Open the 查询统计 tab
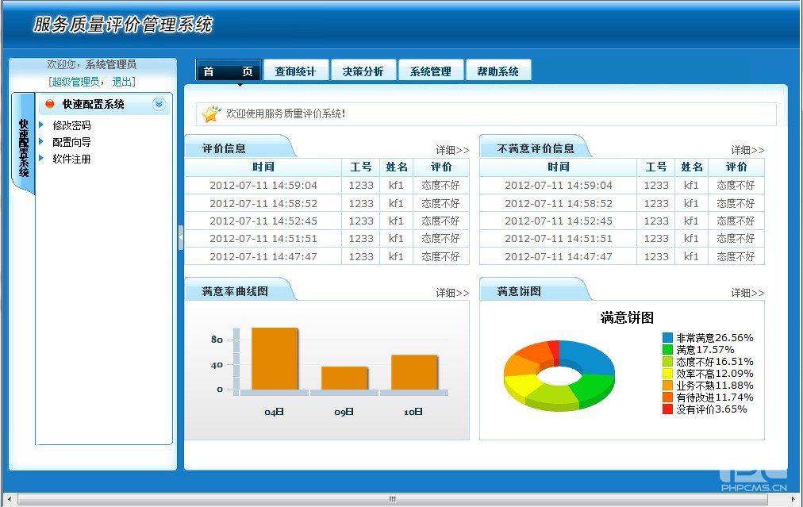 (295, 71)
